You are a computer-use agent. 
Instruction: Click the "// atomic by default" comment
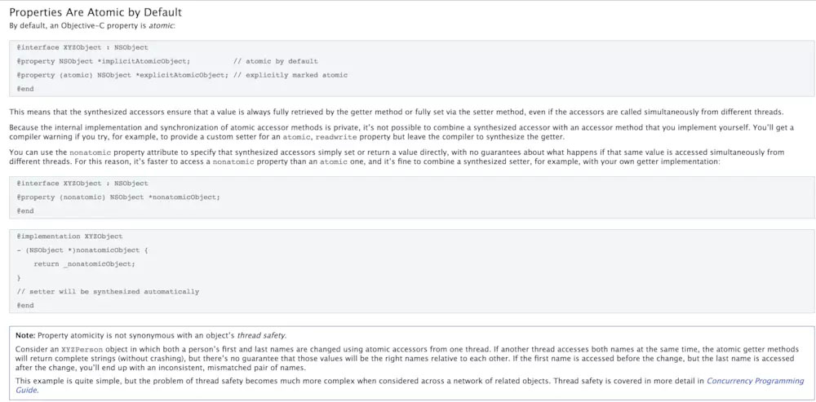coord(275,61)
